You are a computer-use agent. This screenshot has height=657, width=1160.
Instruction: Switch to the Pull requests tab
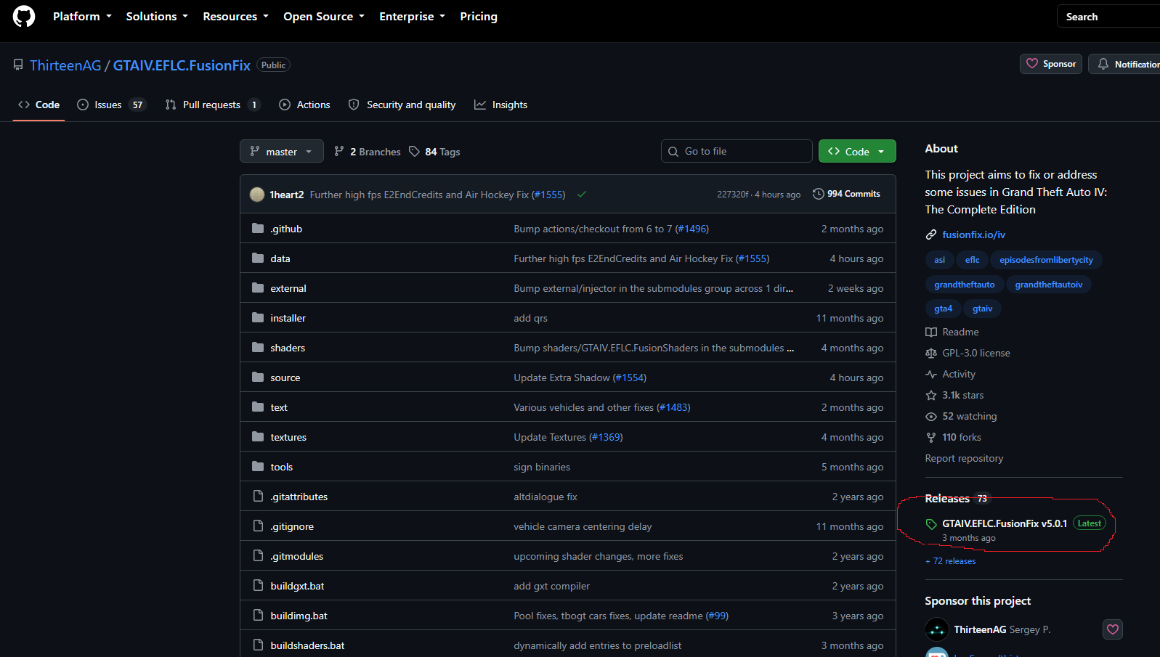[213, 105]
